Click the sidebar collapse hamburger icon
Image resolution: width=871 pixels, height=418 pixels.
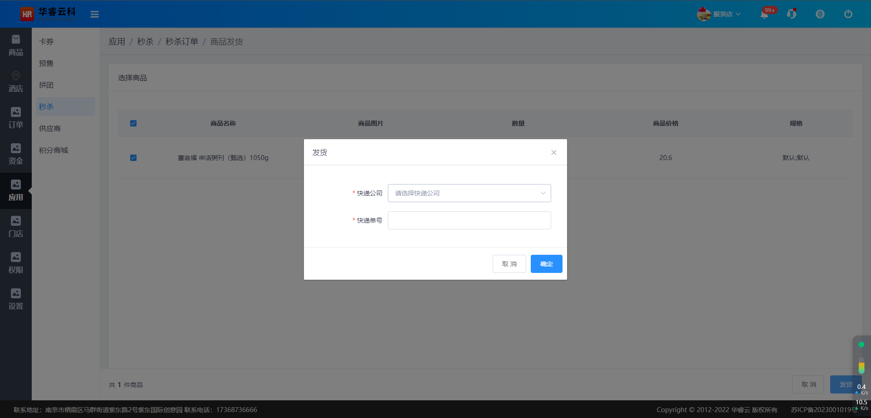(x=94, y=15)
